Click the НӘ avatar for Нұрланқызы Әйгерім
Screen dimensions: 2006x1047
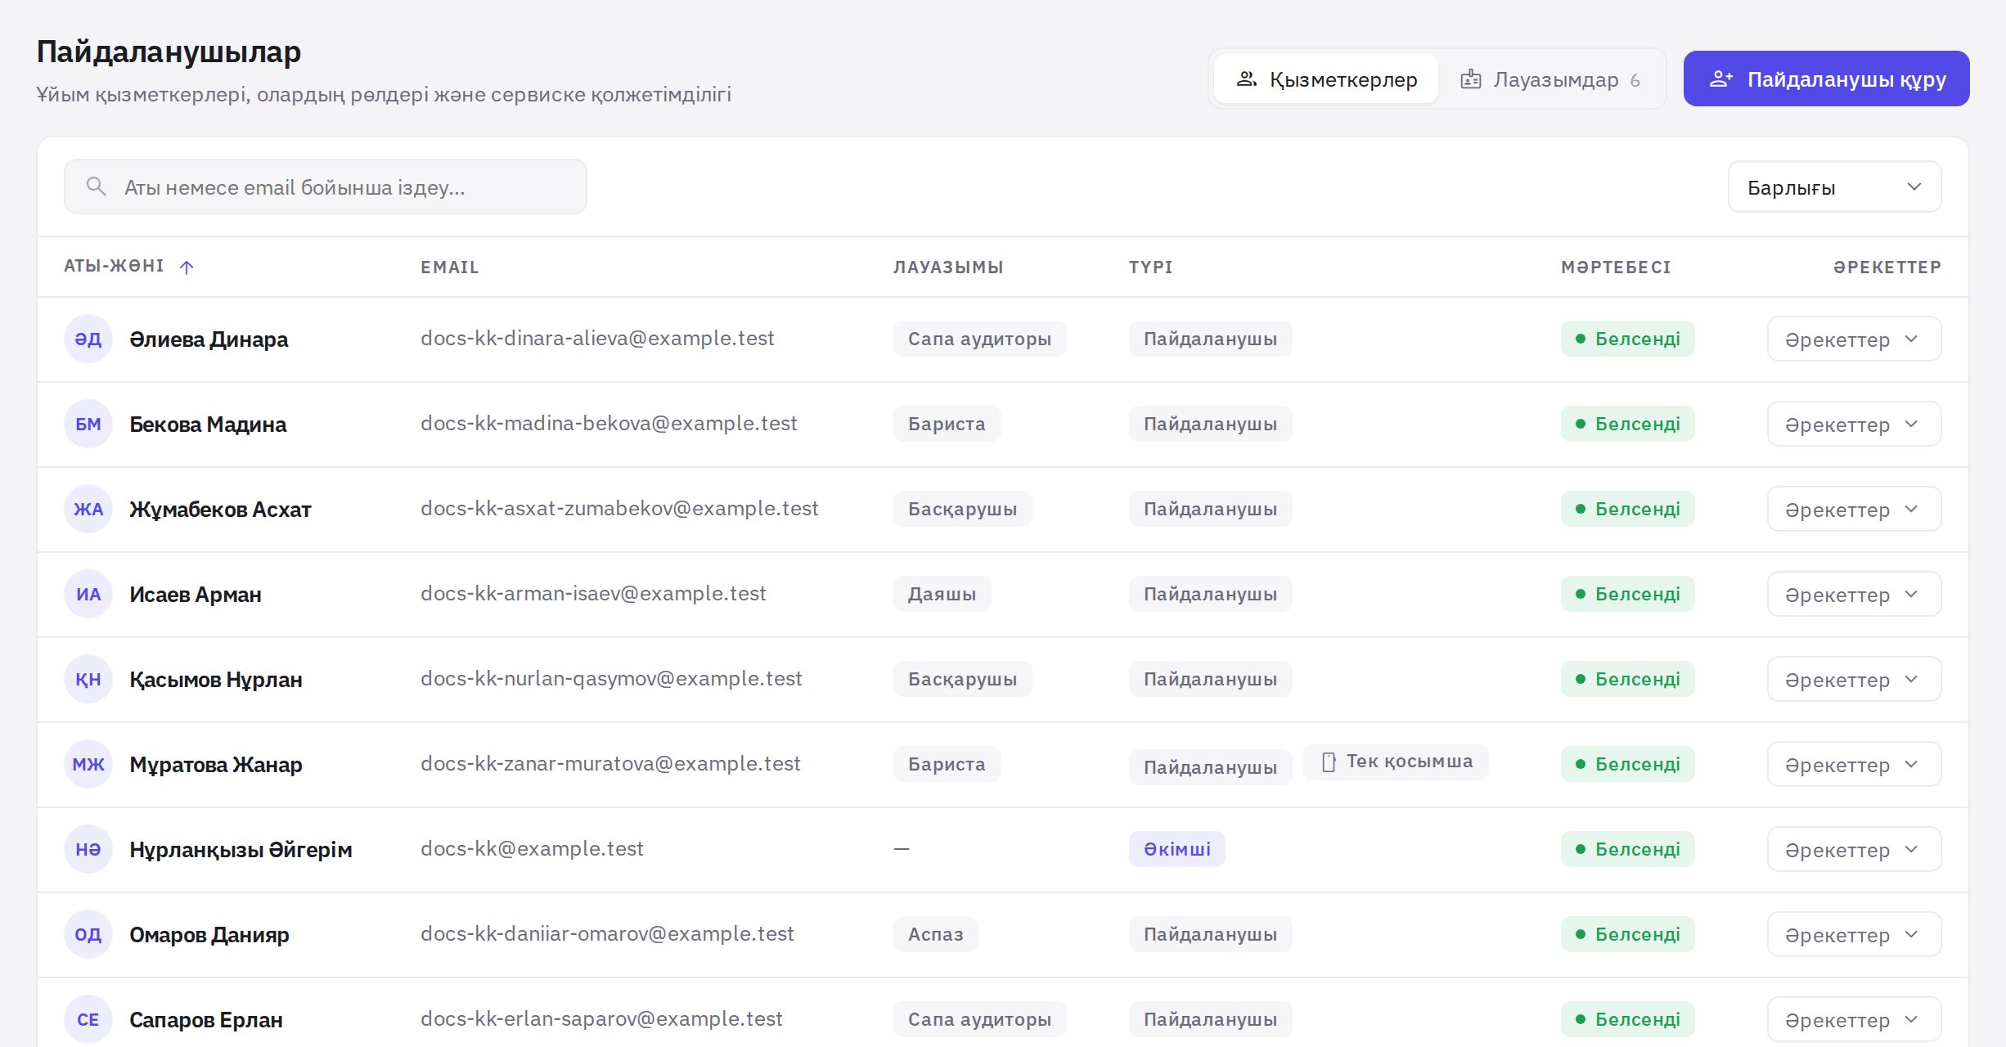coord(88,849)
